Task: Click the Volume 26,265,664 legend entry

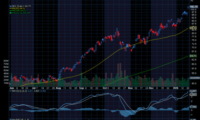Action: pos(20,13)
